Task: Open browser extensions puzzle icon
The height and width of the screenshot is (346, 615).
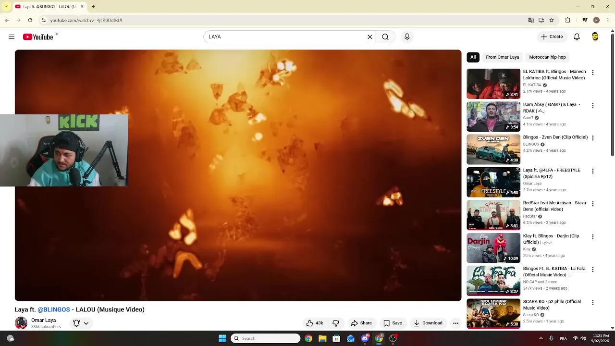Action: click(x=568, y=20)
